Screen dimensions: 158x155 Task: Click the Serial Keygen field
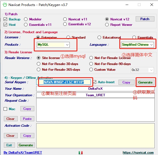(63, 82)
